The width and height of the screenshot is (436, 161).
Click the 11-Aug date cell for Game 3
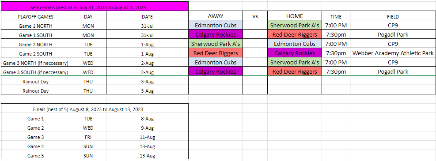[x=148, y=137]
